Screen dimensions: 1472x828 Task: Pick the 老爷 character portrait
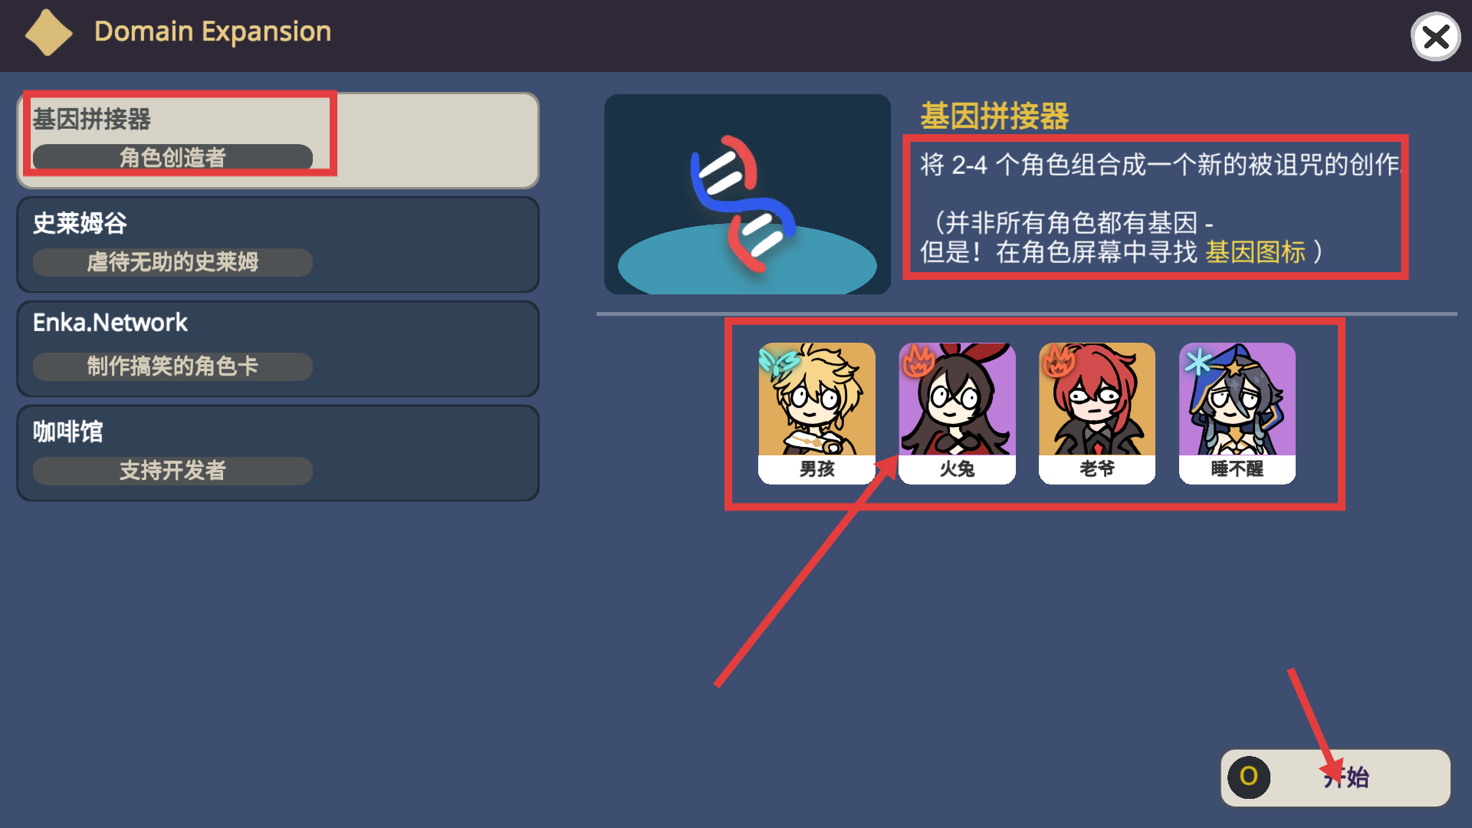click(x=1097, y=413)
